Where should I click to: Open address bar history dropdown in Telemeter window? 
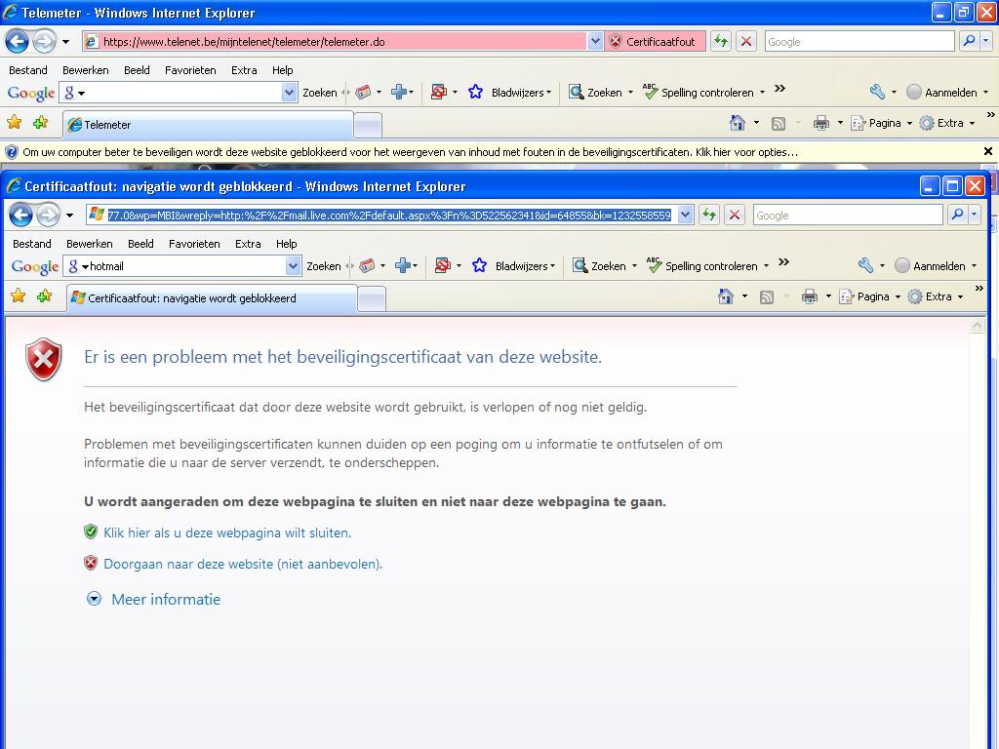click(595, 41)
